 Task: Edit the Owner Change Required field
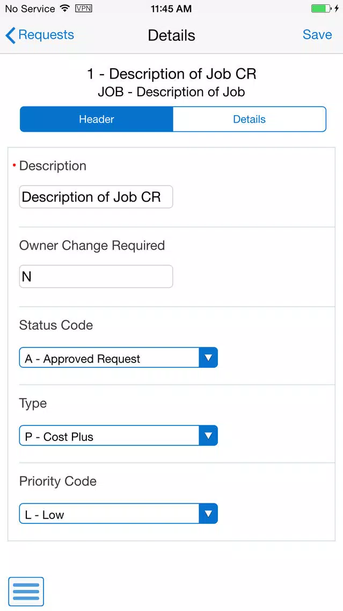96,276
